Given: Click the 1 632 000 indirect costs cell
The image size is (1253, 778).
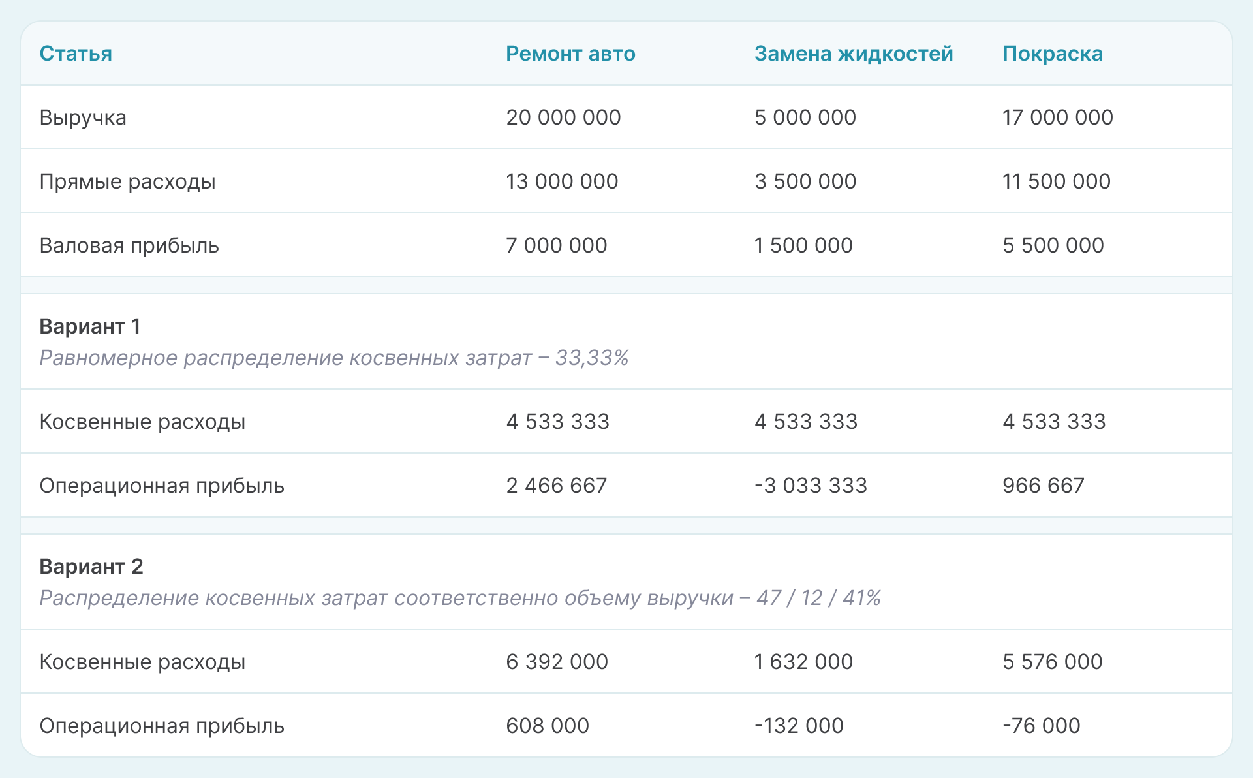Looking at the screenshot, I should (x=803, y=662).
